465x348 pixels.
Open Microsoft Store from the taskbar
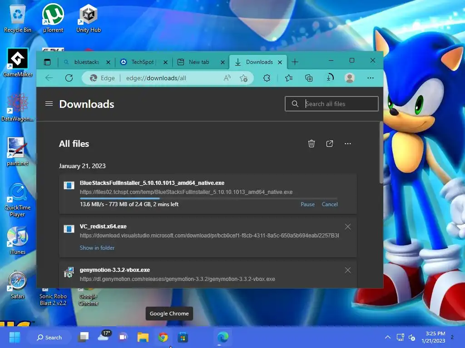pyautogui.click(x=183, y=337)
